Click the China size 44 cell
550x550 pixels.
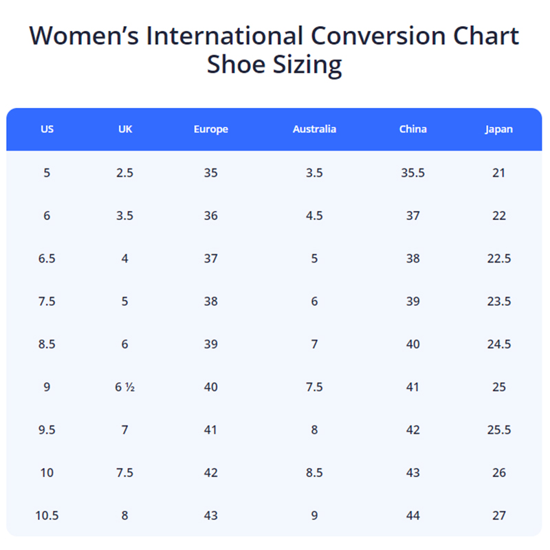tap(412, 516)
